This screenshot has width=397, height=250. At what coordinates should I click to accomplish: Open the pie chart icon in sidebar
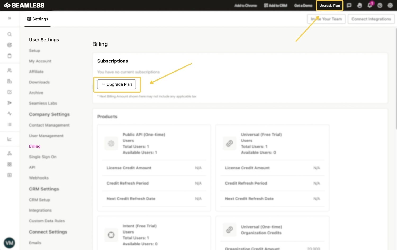click(x=10, y=45)
